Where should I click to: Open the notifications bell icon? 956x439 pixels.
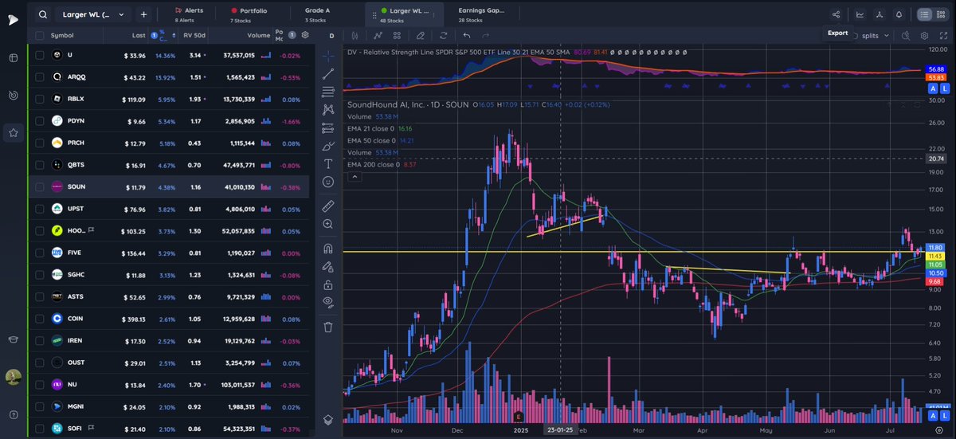click(x=899, y=14)
